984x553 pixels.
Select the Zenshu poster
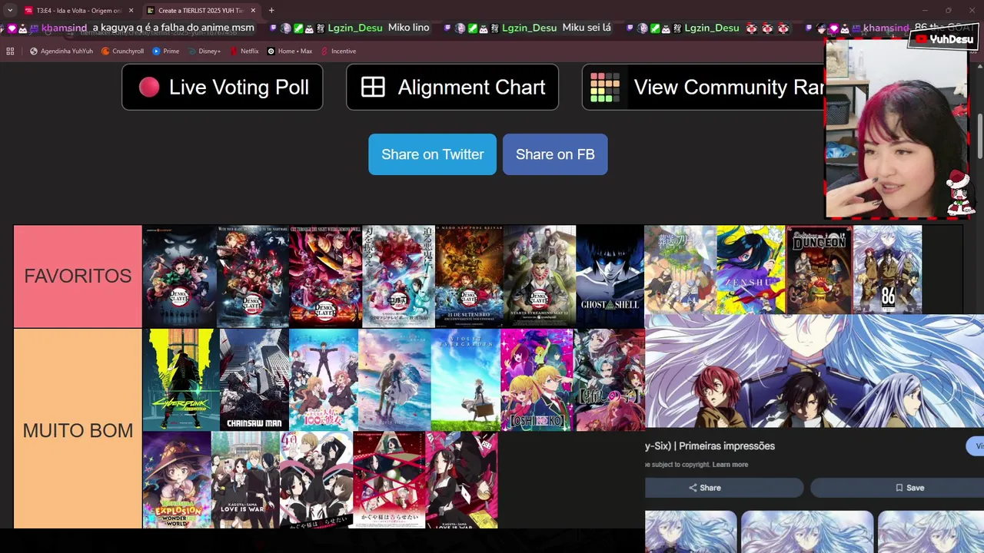(750, 270)
